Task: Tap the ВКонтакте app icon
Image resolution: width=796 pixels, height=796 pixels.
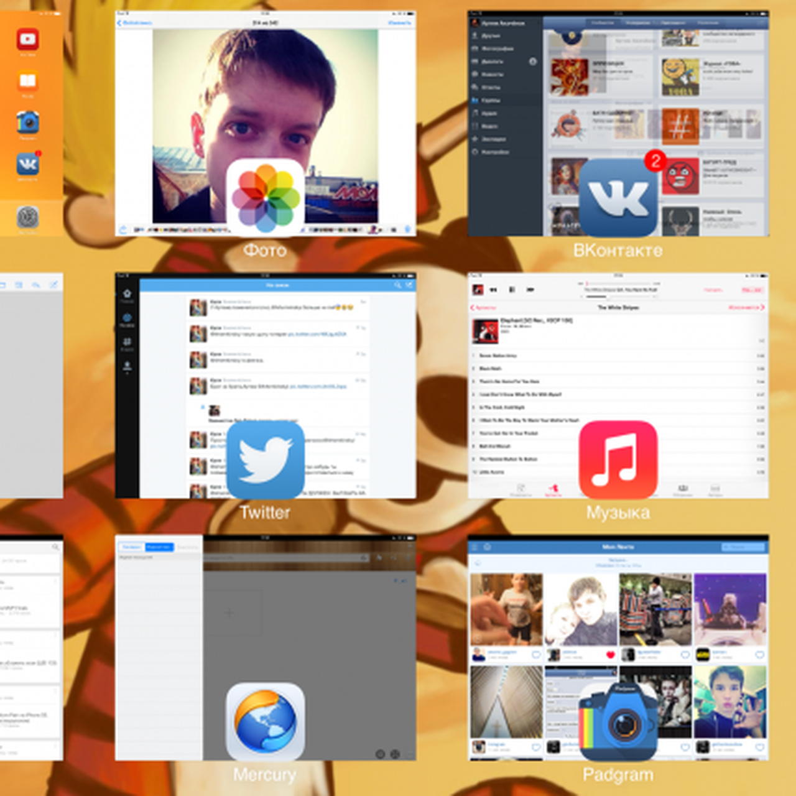Action: tap(618, 198)
